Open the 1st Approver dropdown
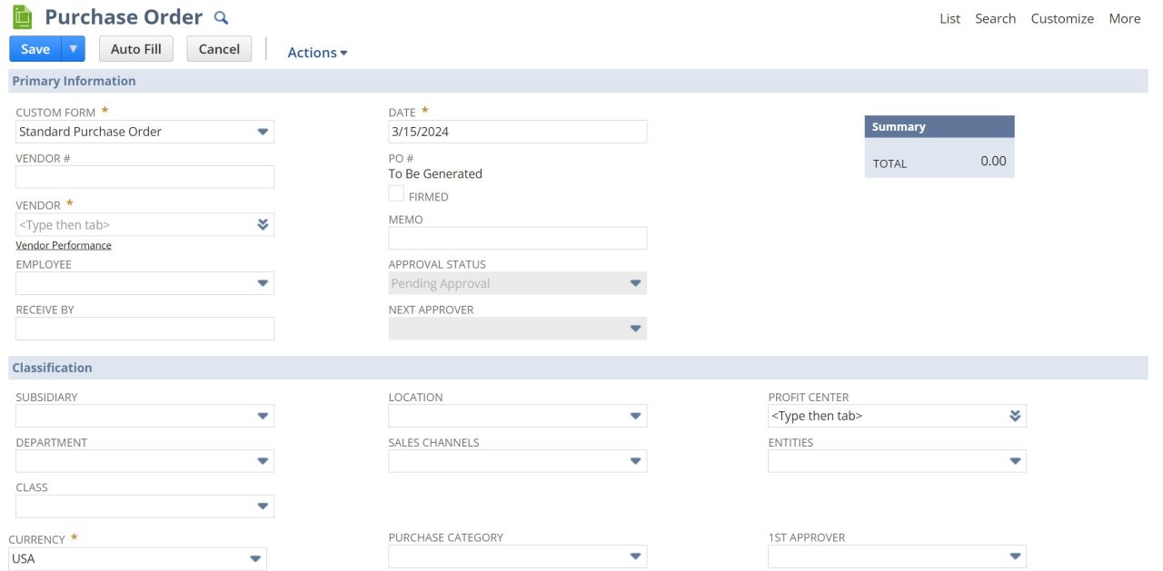The image size is (1163, 571). pos(1015,556)
